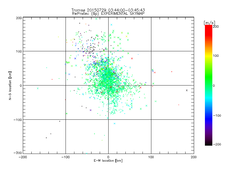Click the x-axis tick label '-200'
Viewport: 228px width, 171px height.
[23, 157]
